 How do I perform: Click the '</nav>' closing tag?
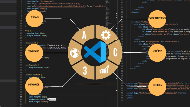[x=137, y=9]
